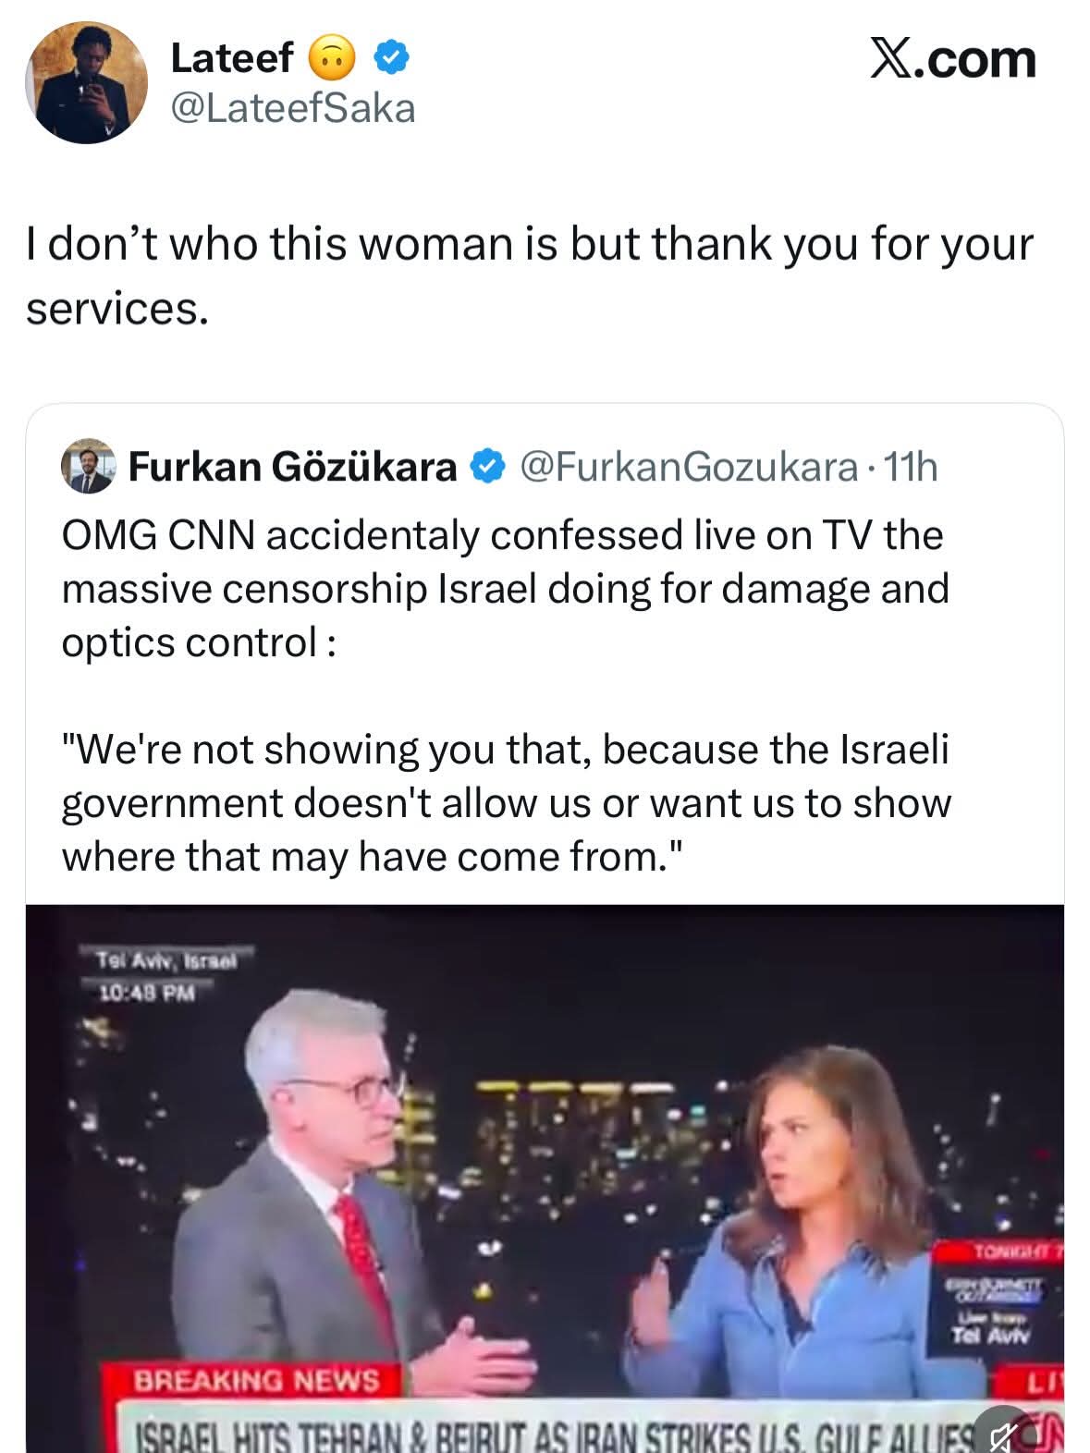Click Furkan Gözükara's verified checkmark
Viewport: 1090px width, 1453px height.
[x=487, y=468]
